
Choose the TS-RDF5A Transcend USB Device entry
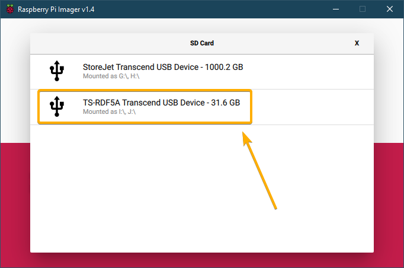click(x=161, y=103)
